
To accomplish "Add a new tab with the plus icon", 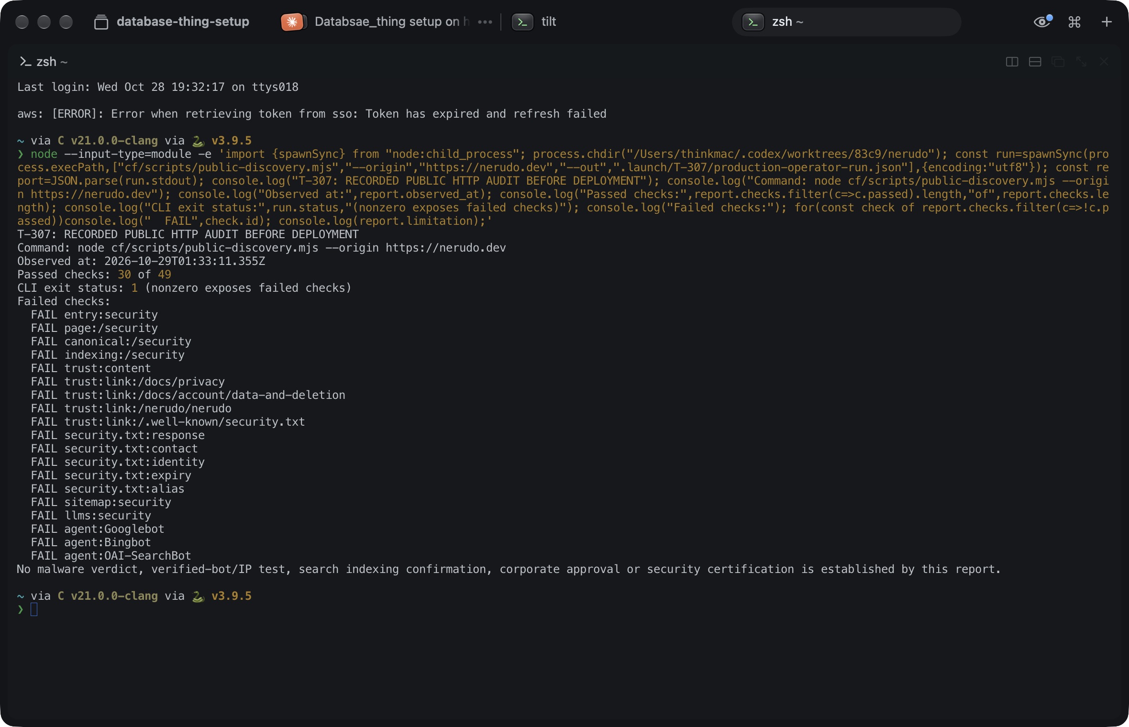I will [x=1107, y=22].
